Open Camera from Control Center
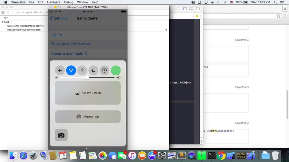289x162 pixels. 61,135
